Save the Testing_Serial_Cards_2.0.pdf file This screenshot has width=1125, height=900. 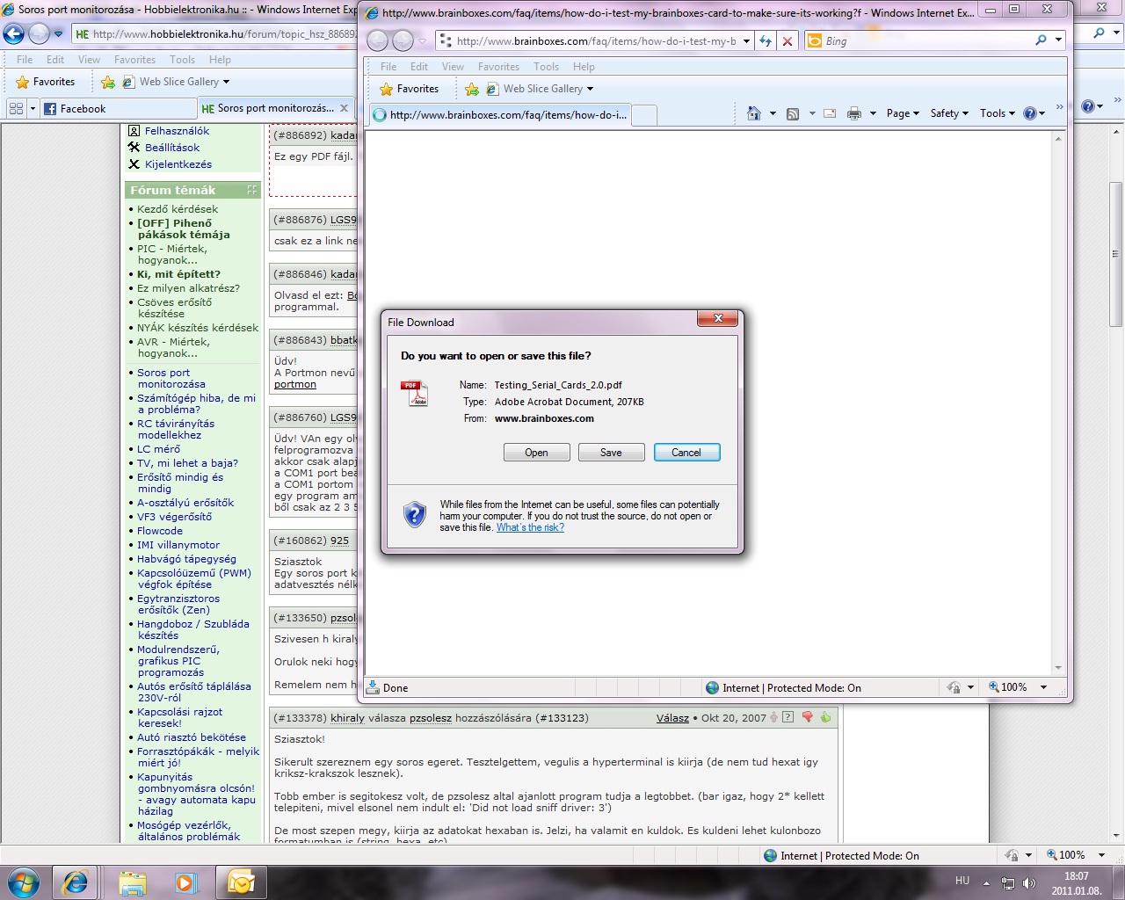point(611,453)
